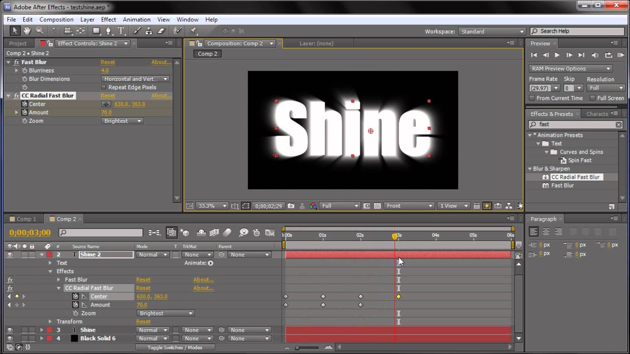Open About for CC Radial Fast Blur in Effect Controls

coord(161,96)
